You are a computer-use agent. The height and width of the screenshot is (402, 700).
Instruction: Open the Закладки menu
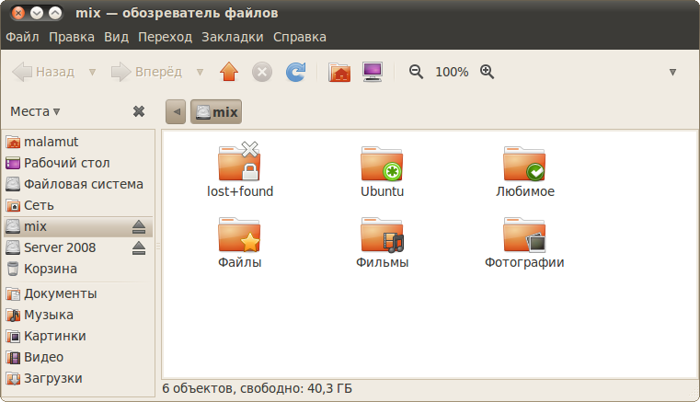pyautogui.click(x=232, y=37)
